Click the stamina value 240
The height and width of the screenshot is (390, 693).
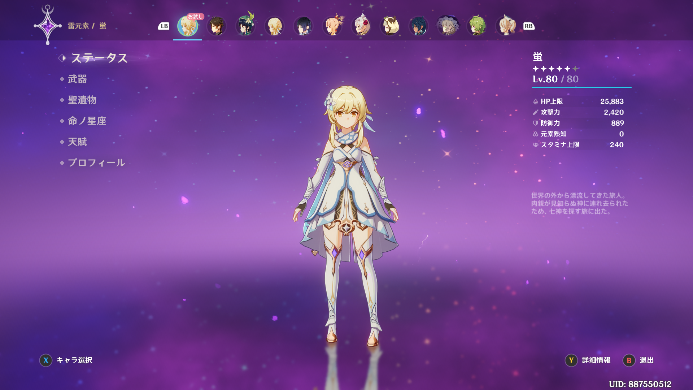tap(617, 145)
